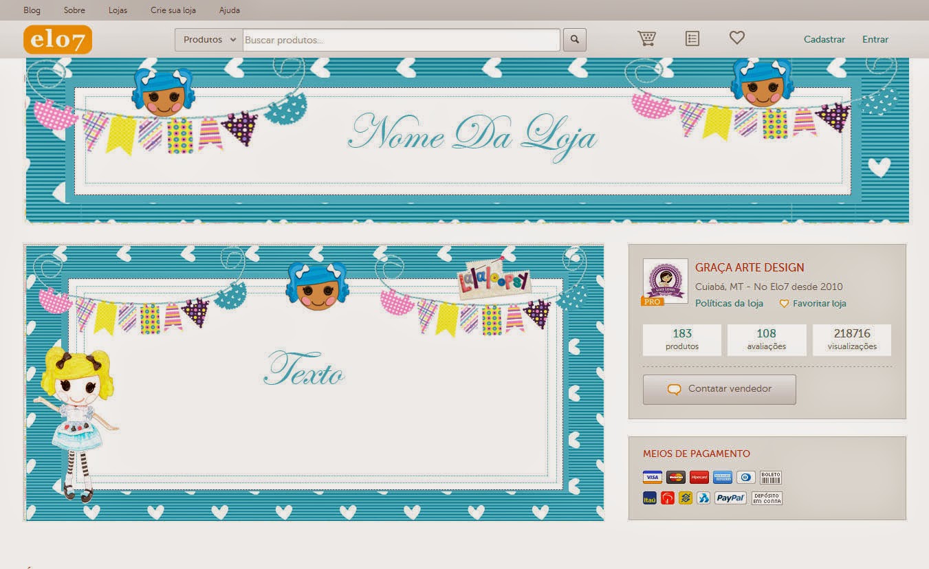Click the Contatar vendedor button

(719, 389)
